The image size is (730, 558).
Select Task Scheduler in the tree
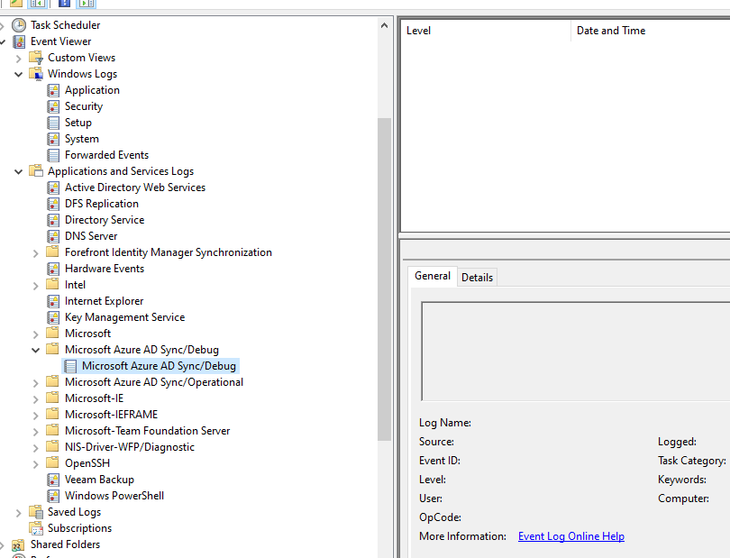[65, 25]
